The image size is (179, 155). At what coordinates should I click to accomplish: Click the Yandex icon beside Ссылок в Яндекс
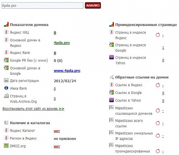[x=111, y=85]
